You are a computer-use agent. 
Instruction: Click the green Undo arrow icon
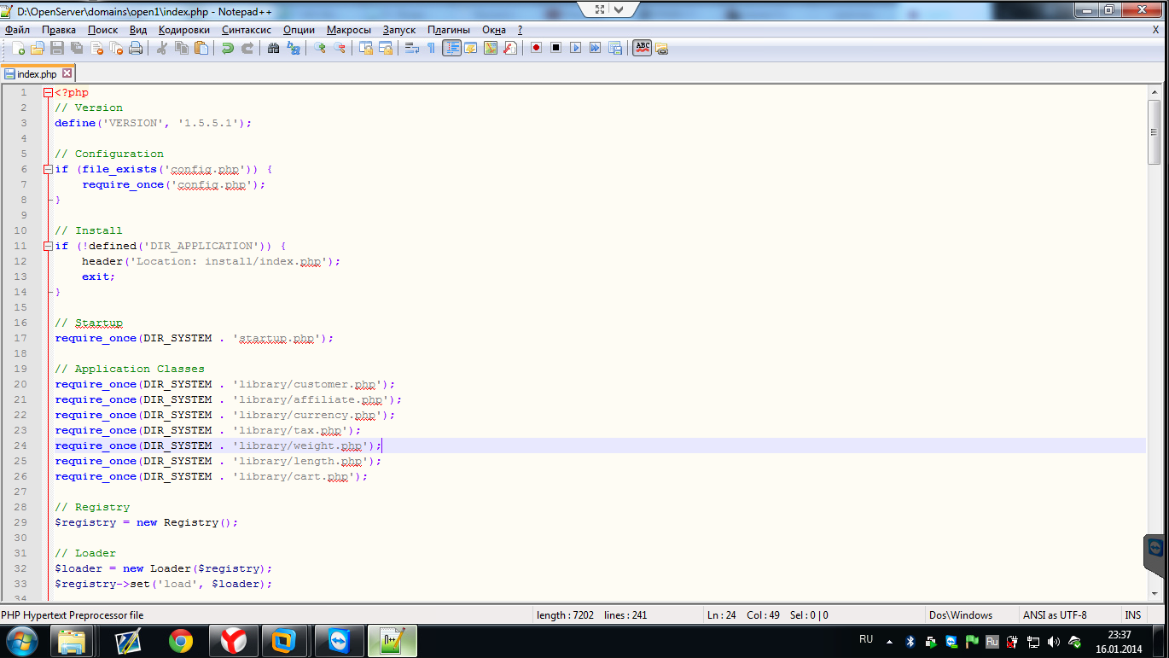click(227, 49)
